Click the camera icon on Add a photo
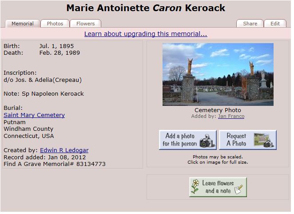Image resolution: width=294 pixels, height=214 pixels. pyautogui.click(x=207, y=141)
